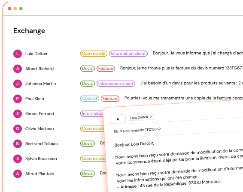Screen dimensions: 243x192
Task: Click the 'A' recipient field label in reply
Action: (118, 119)
